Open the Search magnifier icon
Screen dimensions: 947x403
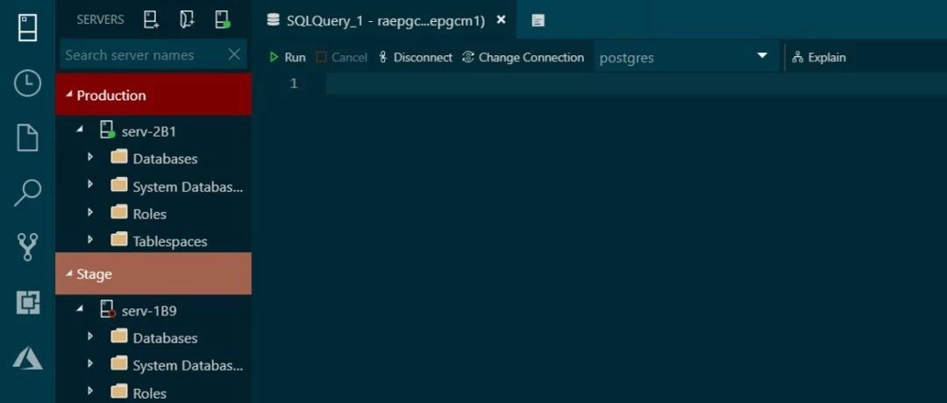click(28, 193)
